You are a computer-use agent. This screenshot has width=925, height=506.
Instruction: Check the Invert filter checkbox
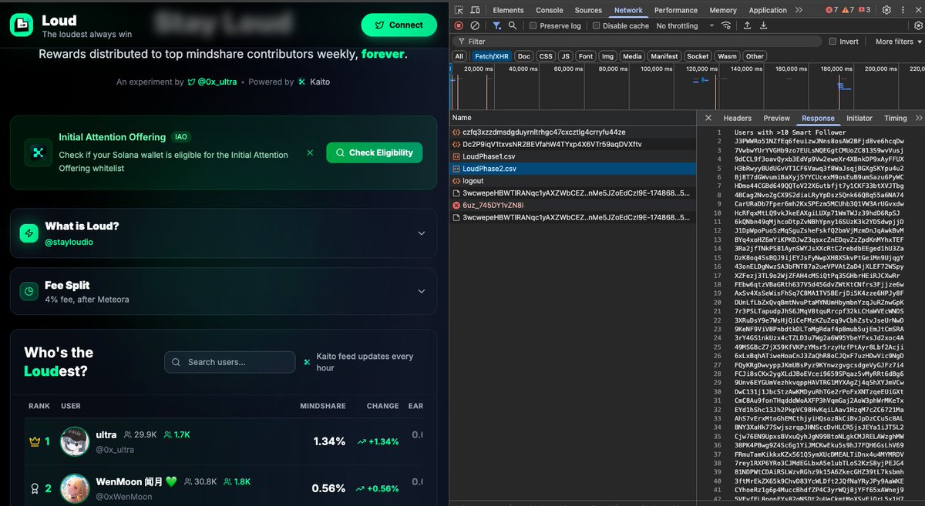click(832, 42)
